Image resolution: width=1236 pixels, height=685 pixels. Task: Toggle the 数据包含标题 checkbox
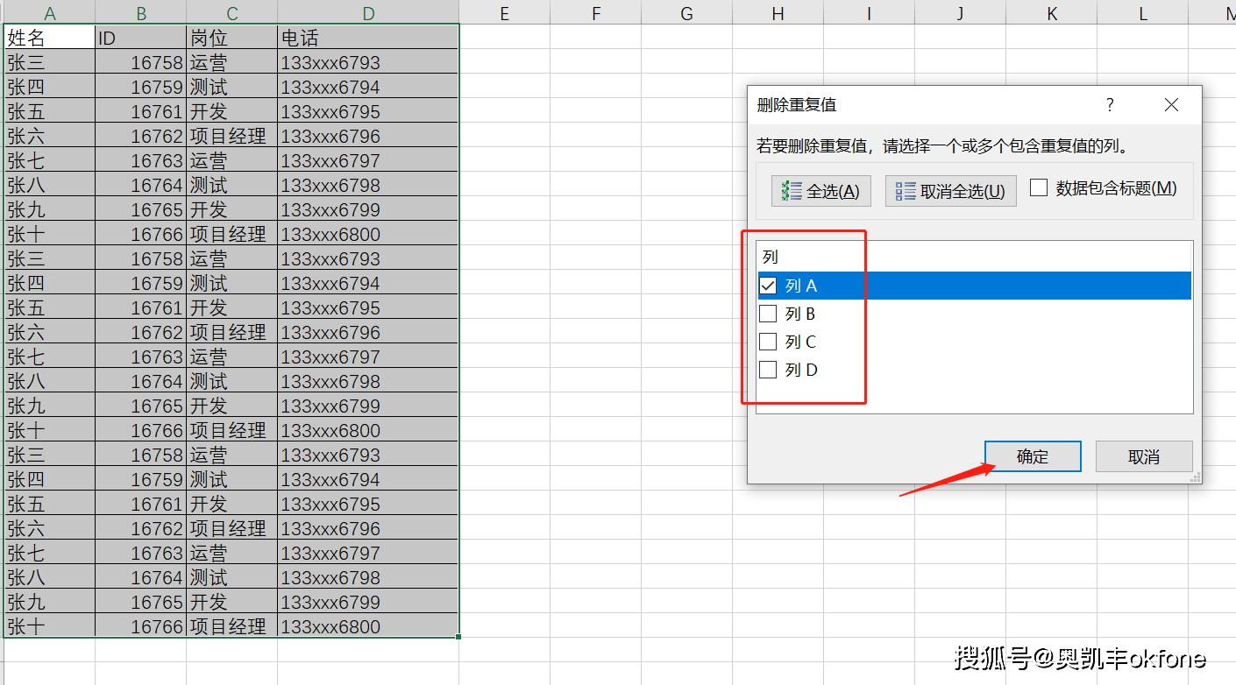point(1039,187)
